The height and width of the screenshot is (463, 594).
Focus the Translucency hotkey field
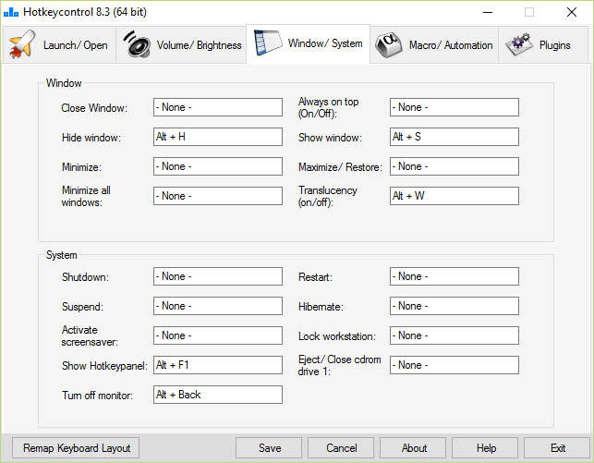point(455,196)
